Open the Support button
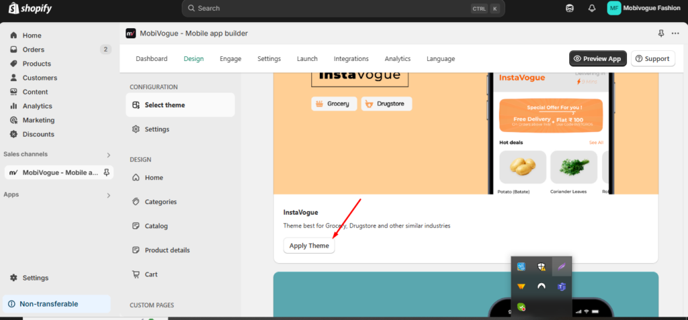The image size is (688, 320). tap(653, 59)
